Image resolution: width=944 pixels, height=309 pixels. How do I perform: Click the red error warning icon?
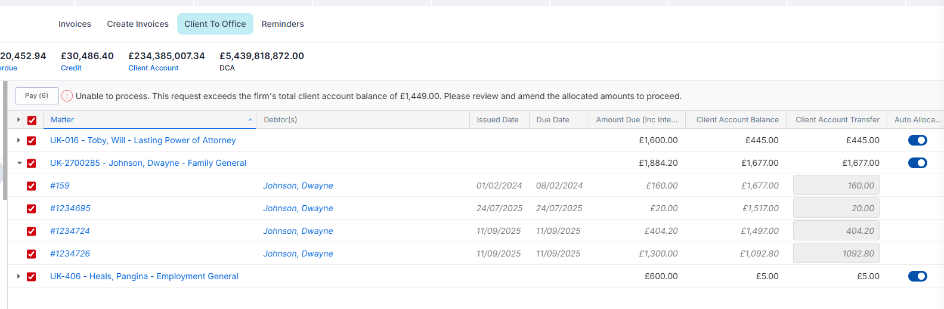click(x=67, y=96)
